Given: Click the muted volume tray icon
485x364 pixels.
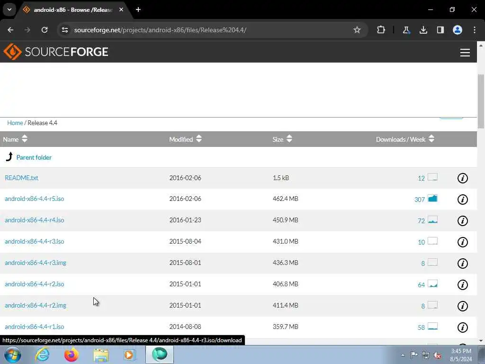Looking at the screenshot, I should 437,355.
